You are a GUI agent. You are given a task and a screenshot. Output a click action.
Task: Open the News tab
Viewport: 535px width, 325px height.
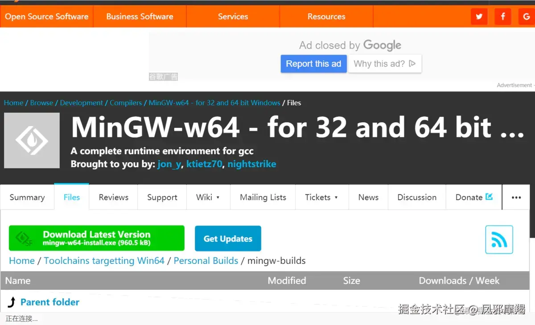coord(368,197)
